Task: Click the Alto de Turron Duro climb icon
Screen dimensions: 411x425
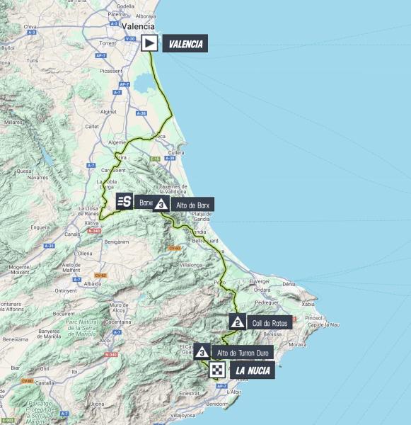Action: [x=202, y=352]
